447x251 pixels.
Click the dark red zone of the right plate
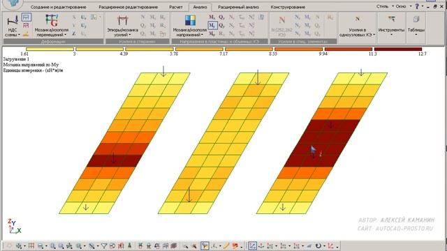[x=322, y=143]
